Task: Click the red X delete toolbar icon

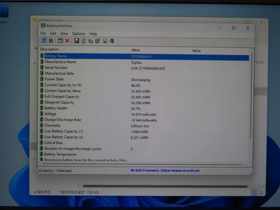Action: [x=67, y=40]
